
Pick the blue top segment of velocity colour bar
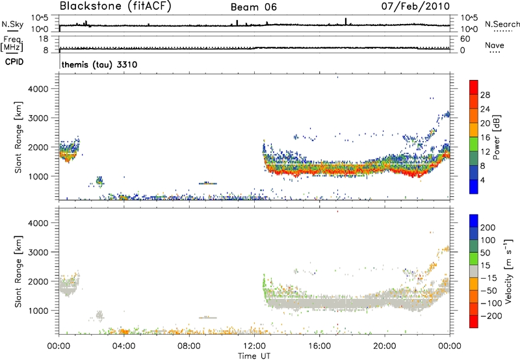click(474, 221)
